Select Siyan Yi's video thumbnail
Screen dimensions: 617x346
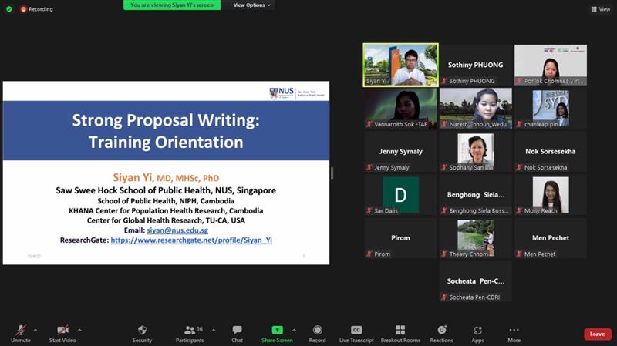pos(400,65)
